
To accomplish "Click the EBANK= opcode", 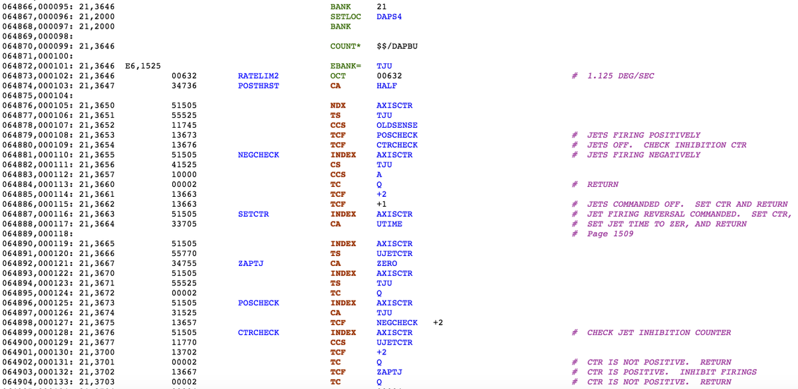I will coord(346,66).
